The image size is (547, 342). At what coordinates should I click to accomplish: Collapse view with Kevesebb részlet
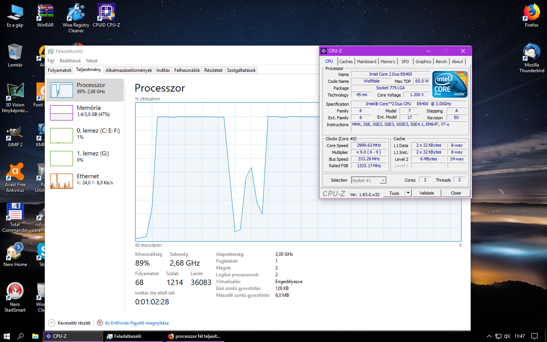(69, 323)
